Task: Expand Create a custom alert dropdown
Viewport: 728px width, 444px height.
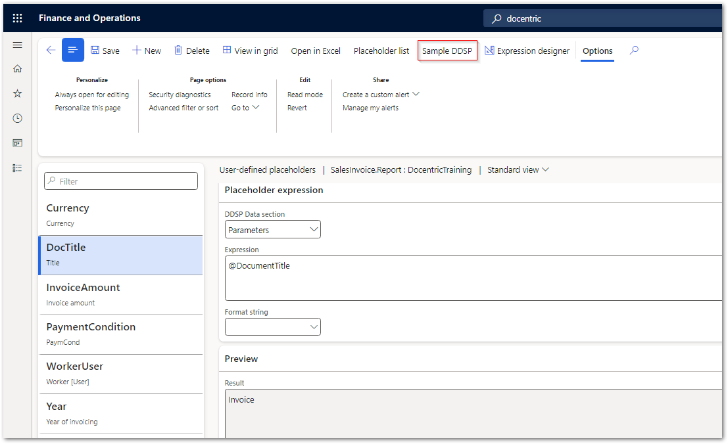Action: click(381, 95)
